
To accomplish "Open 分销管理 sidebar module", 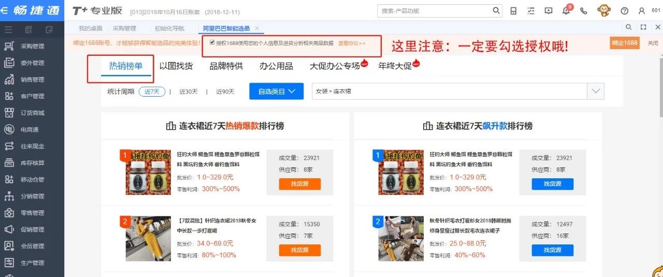I will click(x=32, y=196).
